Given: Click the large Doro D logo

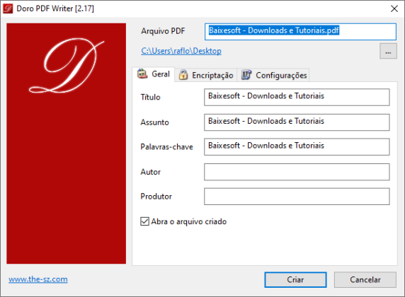Looking at the screenshot, I should [x=67, y=66].
